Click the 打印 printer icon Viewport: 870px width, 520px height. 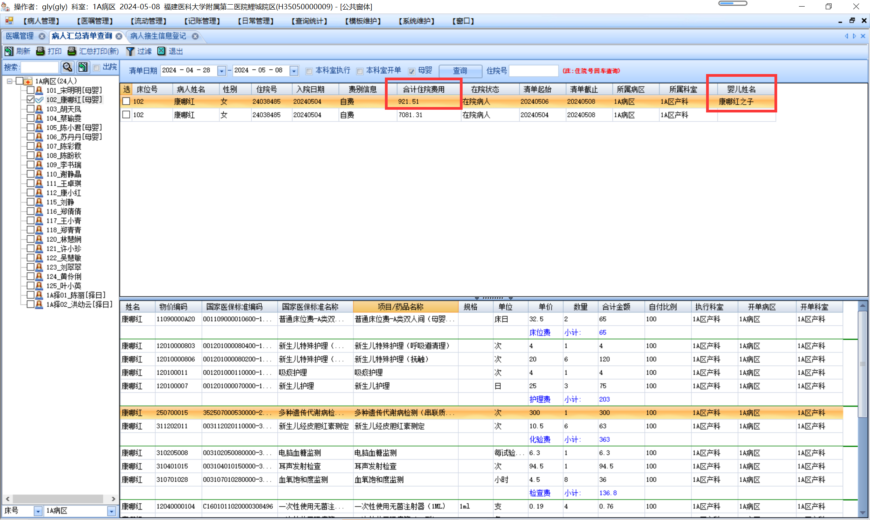[x=40, y=51]
